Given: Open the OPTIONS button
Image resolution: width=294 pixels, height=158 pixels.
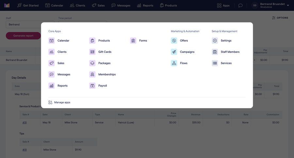Looking at the screenshot, I should tap(280, 18).
